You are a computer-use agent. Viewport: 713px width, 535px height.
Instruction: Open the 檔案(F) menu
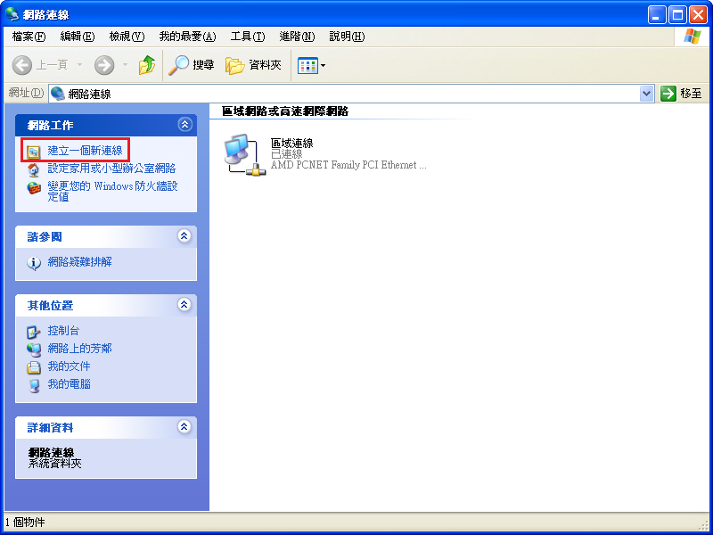[29, 37]
